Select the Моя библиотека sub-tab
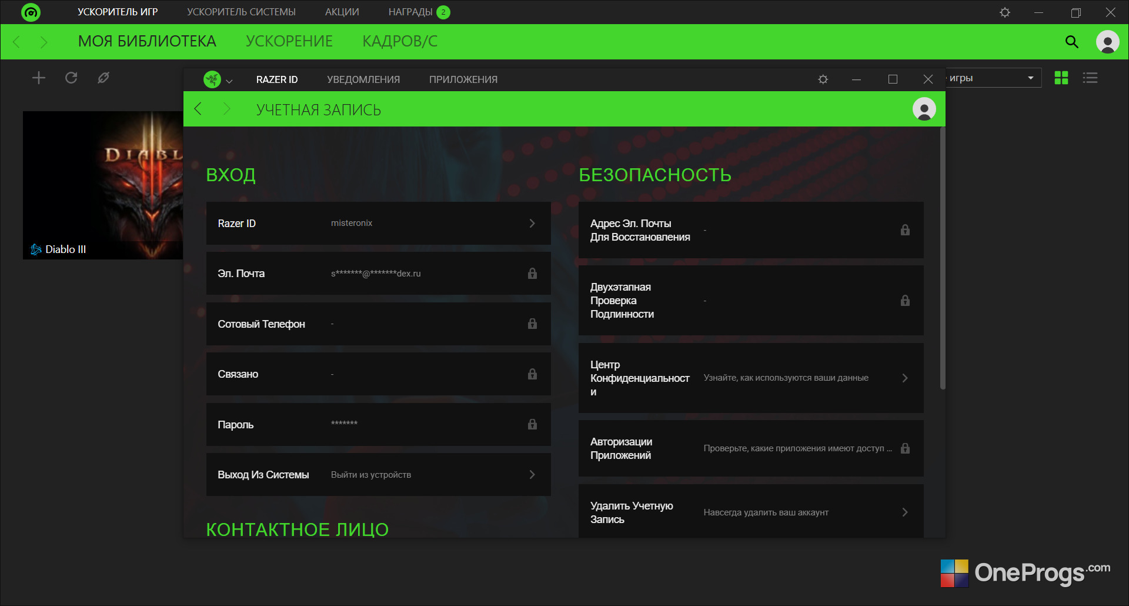Image resolution: width=1129 pixels, height=606 pixels. (x=147, y=41)
